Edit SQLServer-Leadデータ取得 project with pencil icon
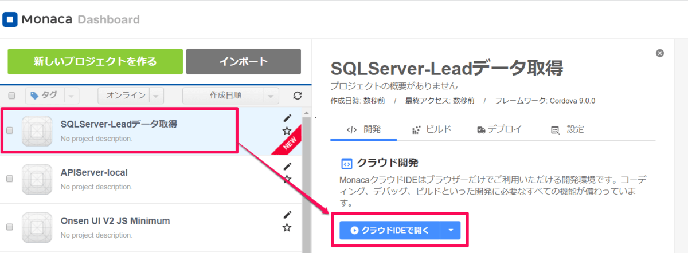The image size is (688, 253). (287, 118)
